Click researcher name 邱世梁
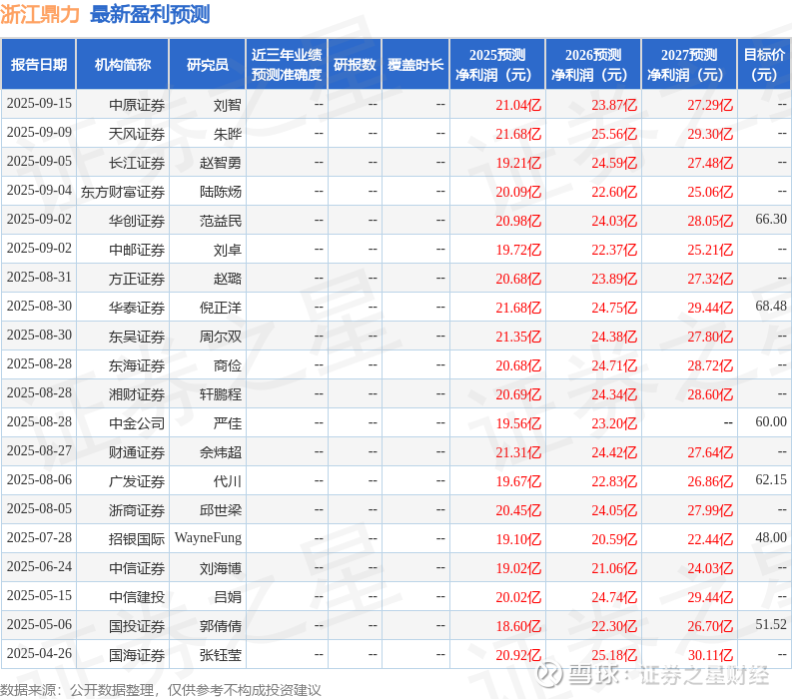Viewport: 792px width, 699px height. tap(221, 510)
